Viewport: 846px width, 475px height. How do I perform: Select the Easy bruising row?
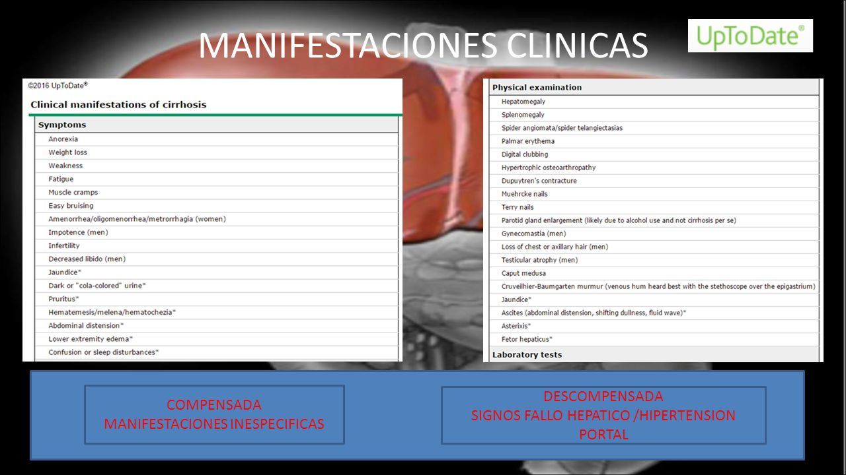pos(217,206)
